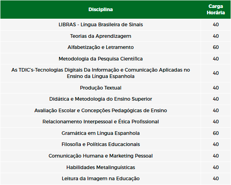
Task: Select Metodologia da Pesquisa Científica
Action: [100, 59]
